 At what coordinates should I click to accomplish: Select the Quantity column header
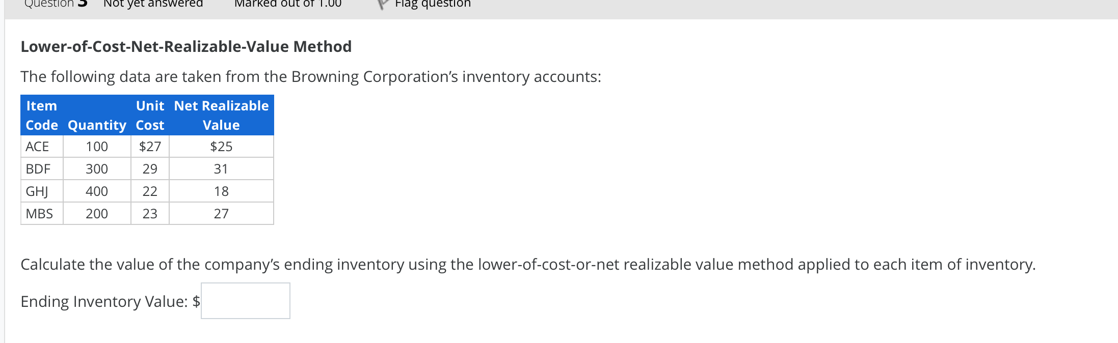(x=97, y=125)
